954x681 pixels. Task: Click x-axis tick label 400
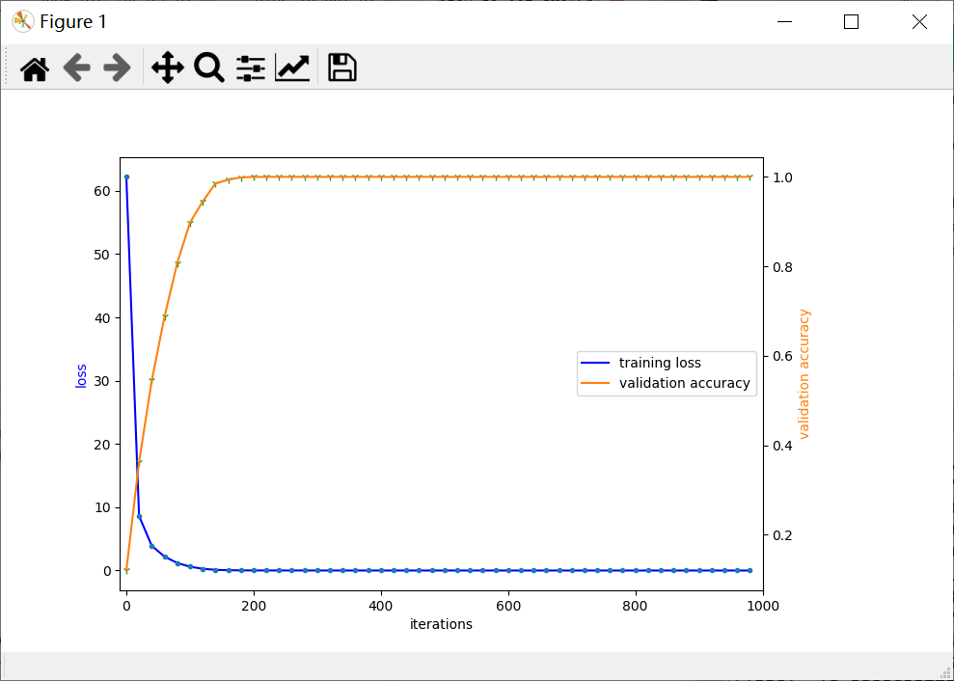[381, 606]
